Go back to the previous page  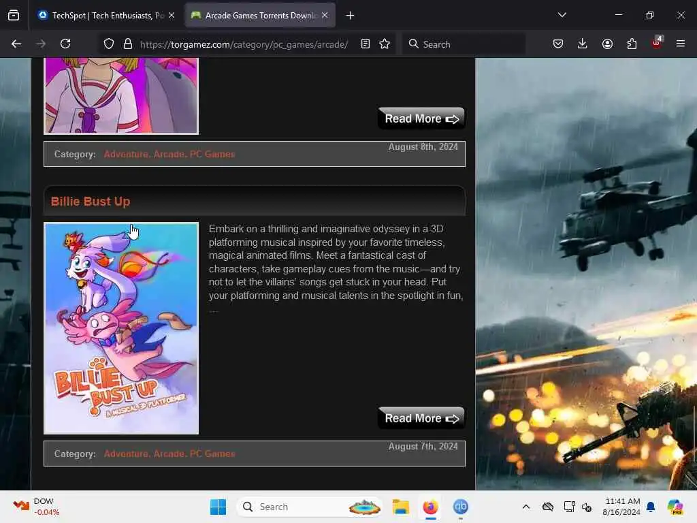tap(16, 44)
